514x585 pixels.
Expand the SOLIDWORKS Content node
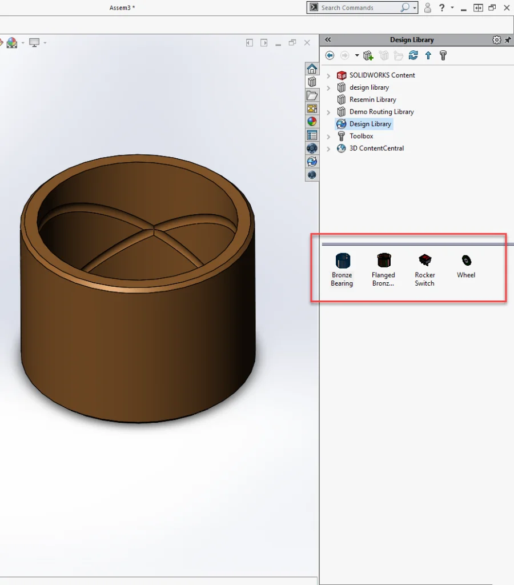(x=328, y=75)
